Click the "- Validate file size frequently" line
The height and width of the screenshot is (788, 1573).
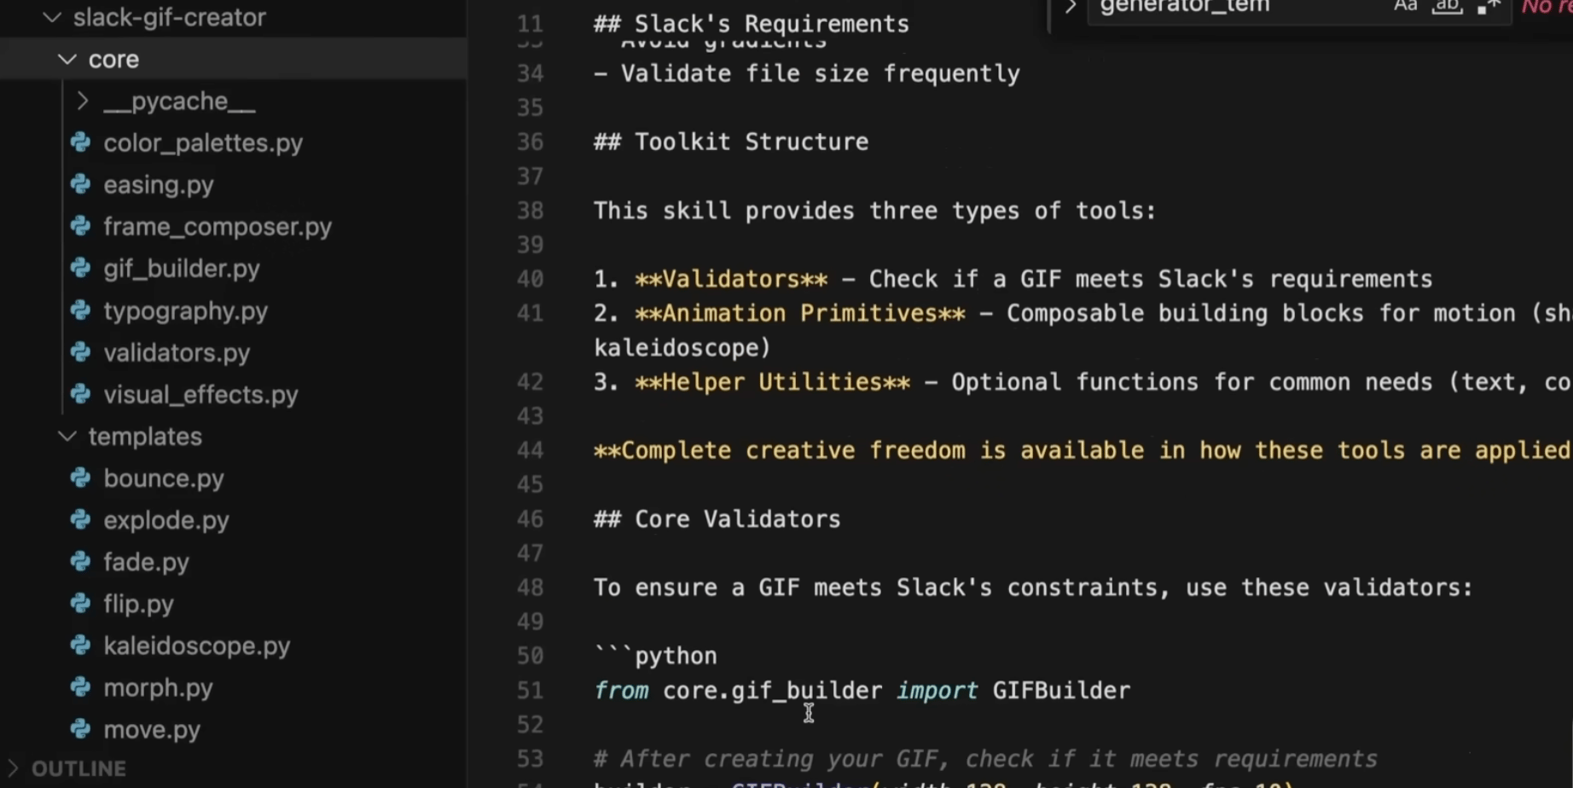(807, 73)
